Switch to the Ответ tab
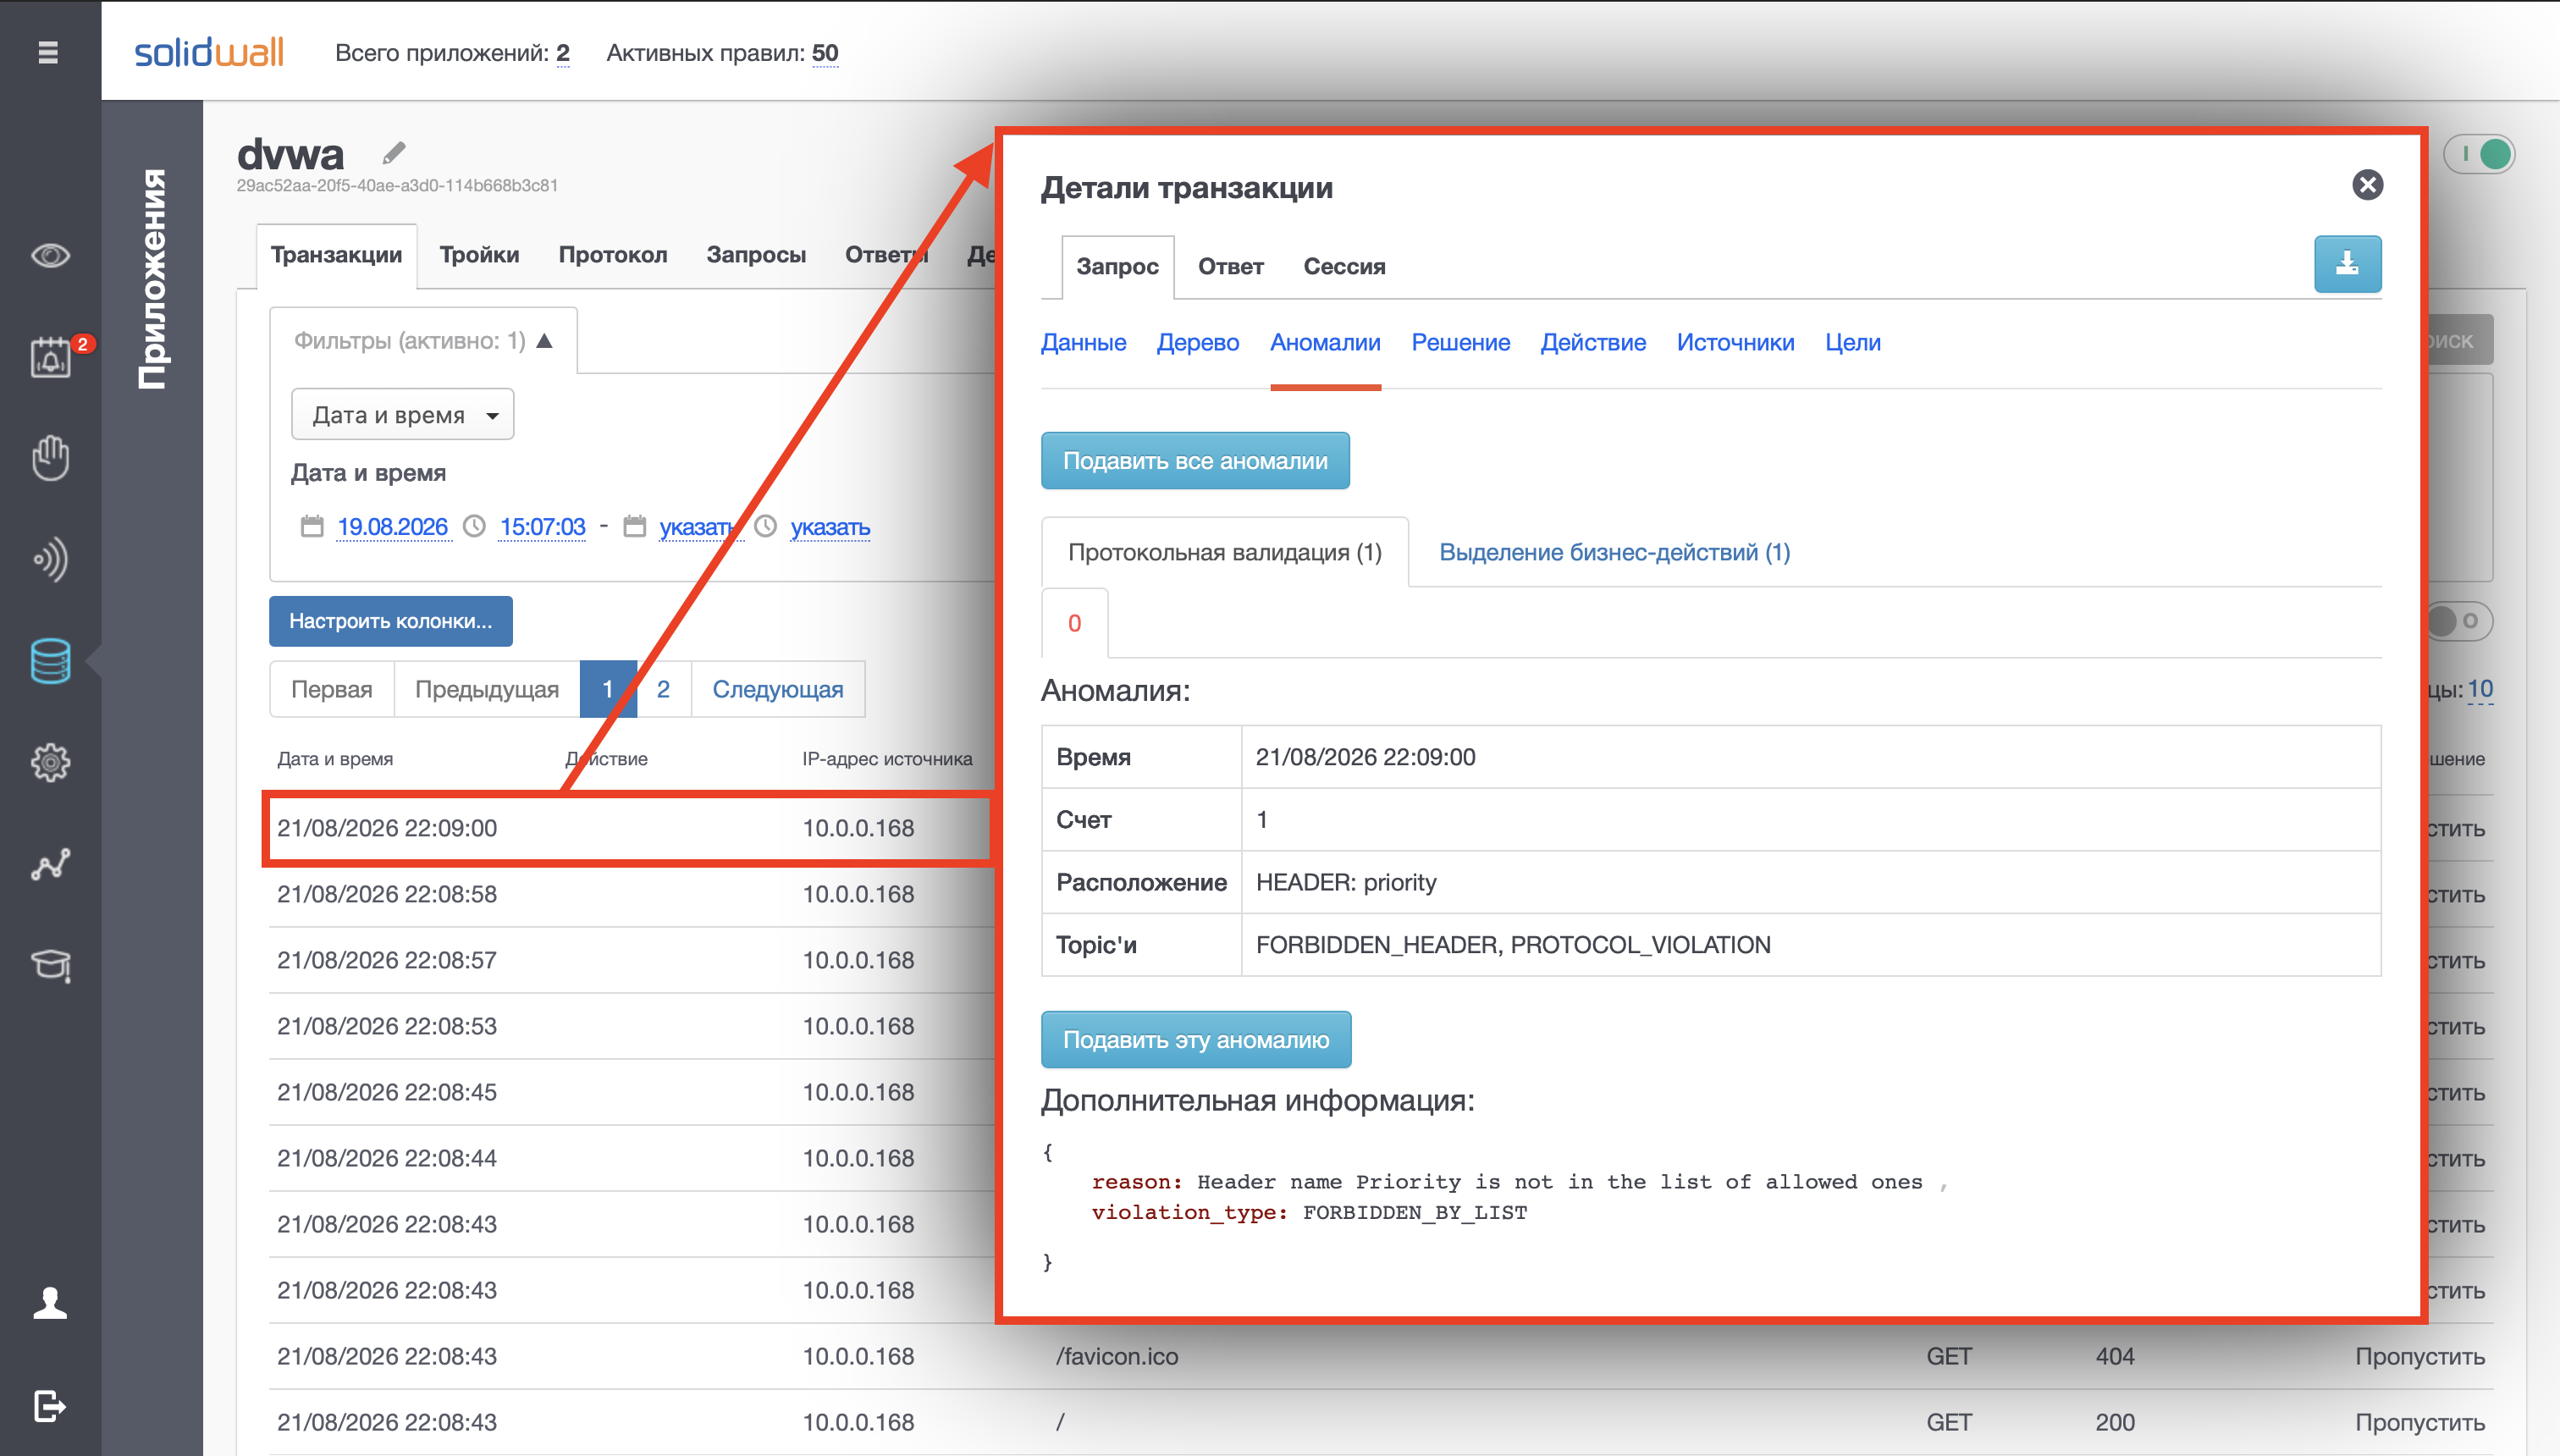The image size is (2560, 1456). click(x=1231, y=267)
